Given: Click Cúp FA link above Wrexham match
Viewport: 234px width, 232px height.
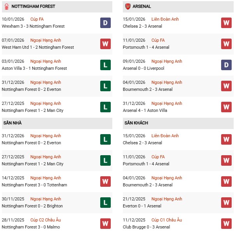Looking at the screenshot, I should pyautogui.click(x=38, y=19).
